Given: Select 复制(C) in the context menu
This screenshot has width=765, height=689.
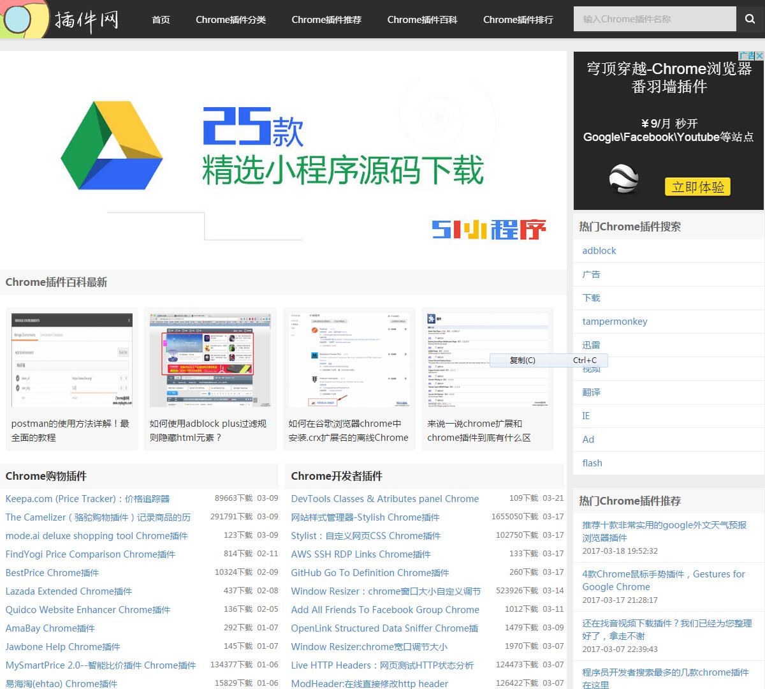Looking at the screenshot, I should tap(548, 360).
